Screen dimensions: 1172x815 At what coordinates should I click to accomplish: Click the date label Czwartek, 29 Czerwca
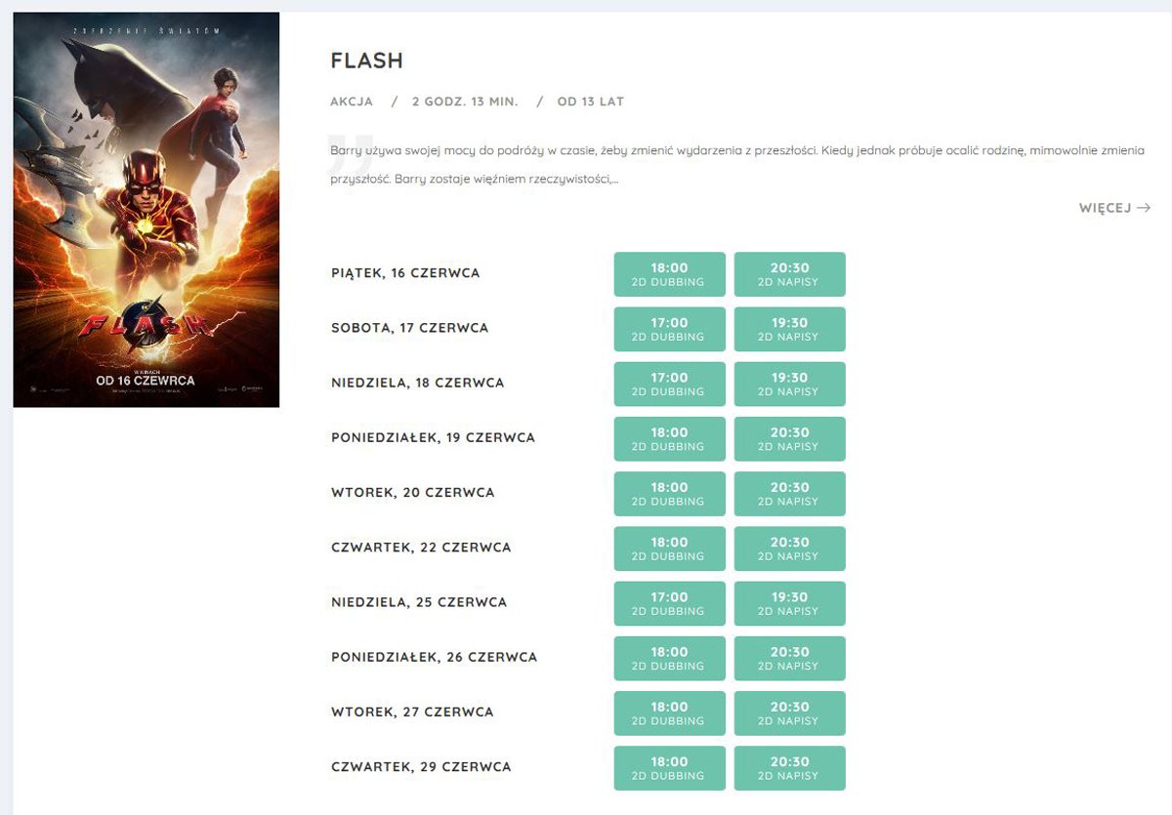[x=421, y=767]
